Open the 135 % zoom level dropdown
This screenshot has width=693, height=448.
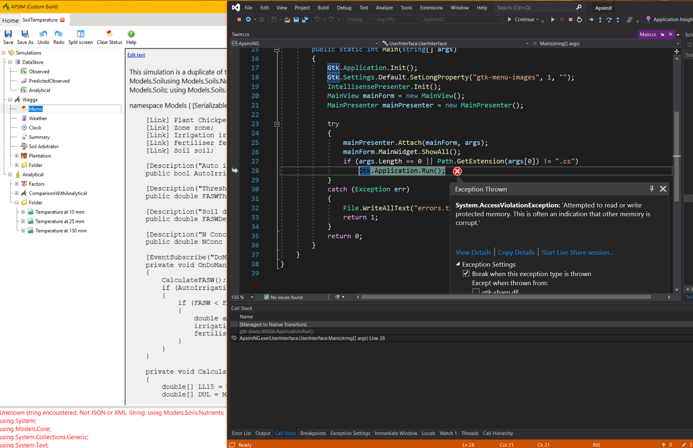[x=252, y=297]
